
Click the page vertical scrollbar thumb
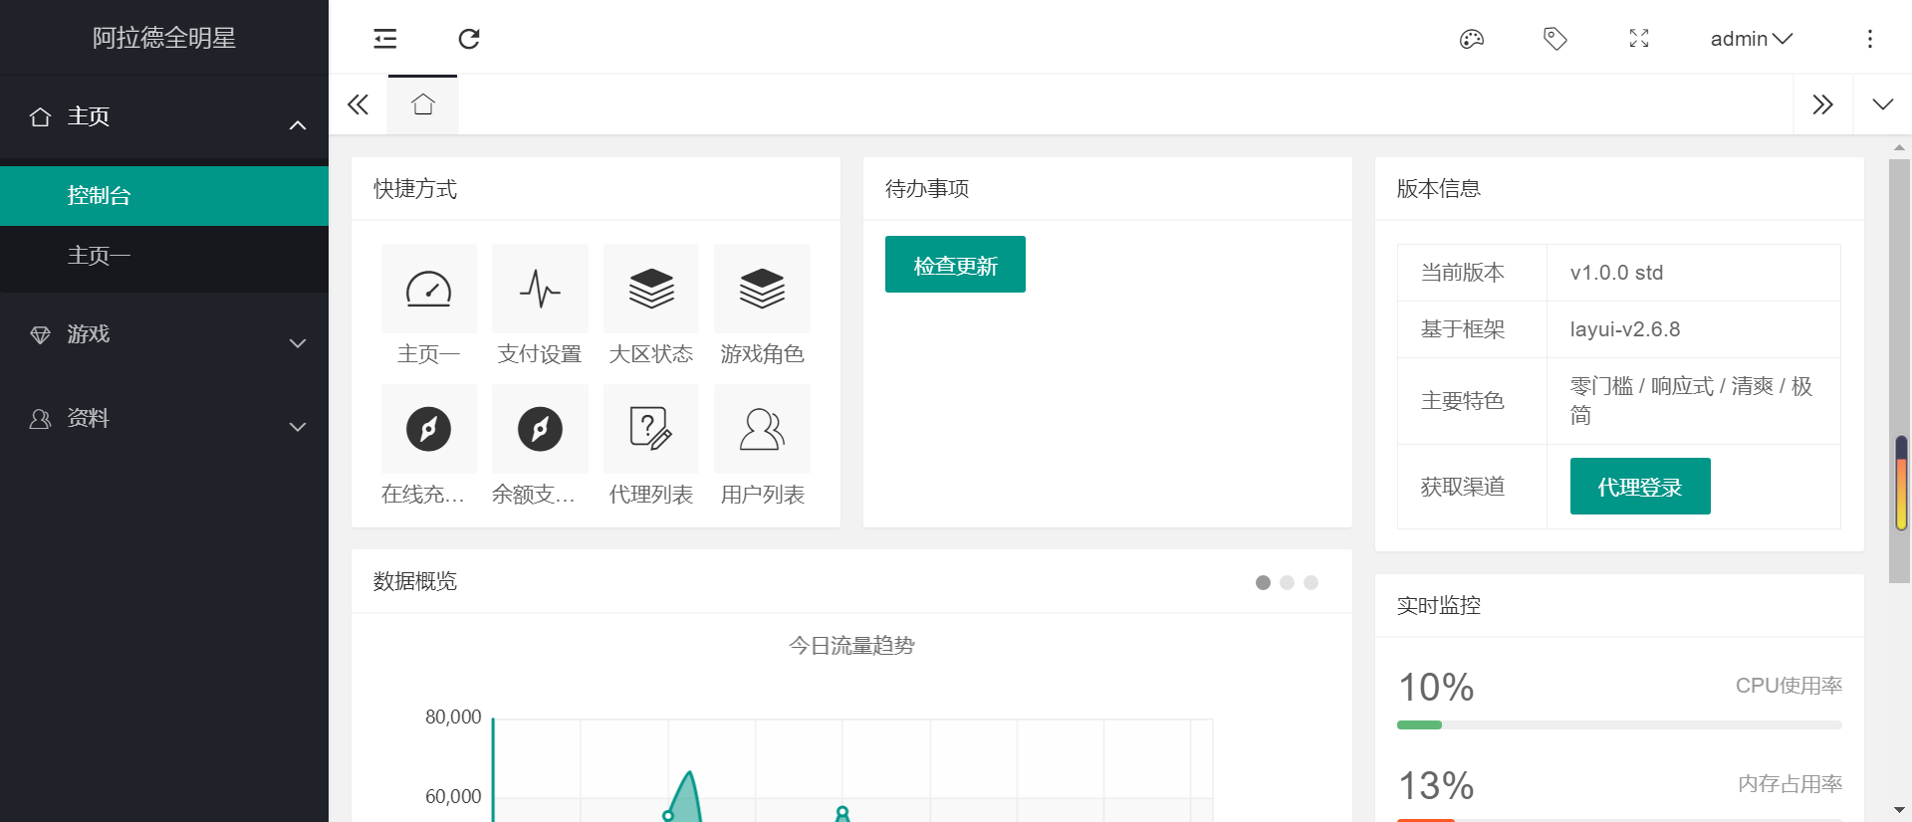point(1900,370)
